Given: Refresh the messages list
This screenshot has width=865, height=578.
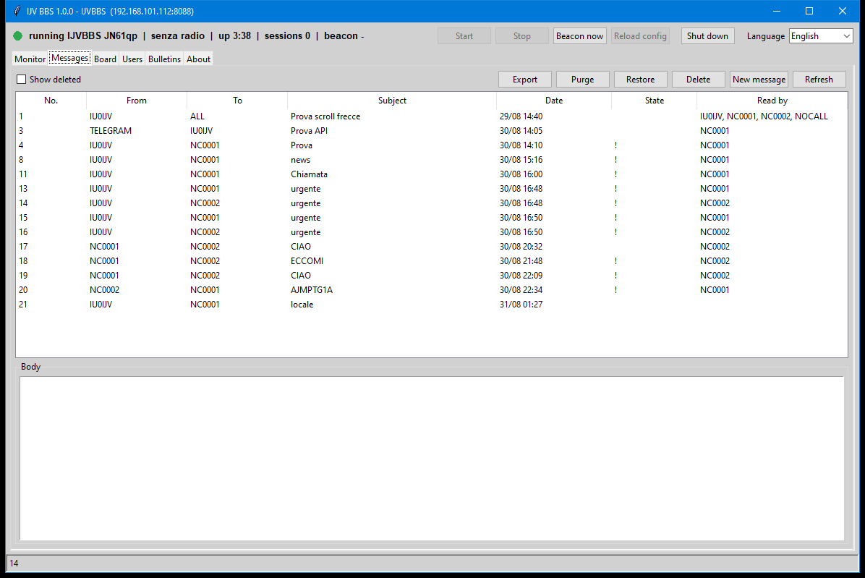Looking at the screenshot, I should [819, 80].
